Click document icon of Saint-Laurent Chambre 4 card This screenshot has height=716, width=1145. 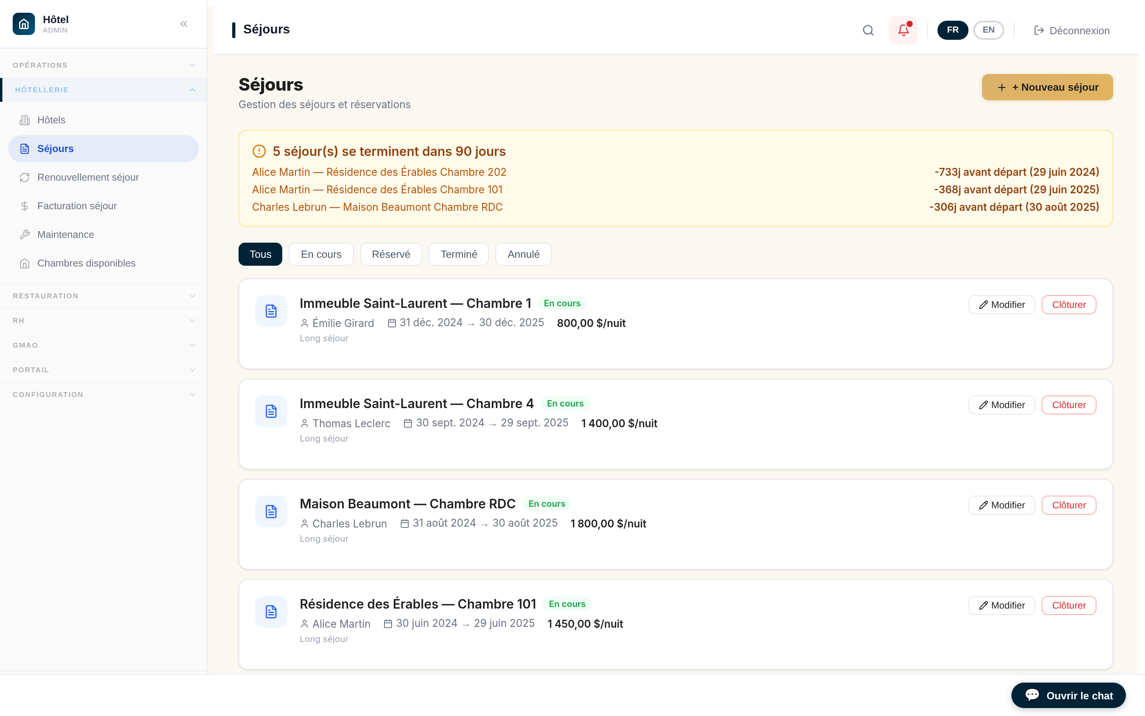click(x=271, y=412)
